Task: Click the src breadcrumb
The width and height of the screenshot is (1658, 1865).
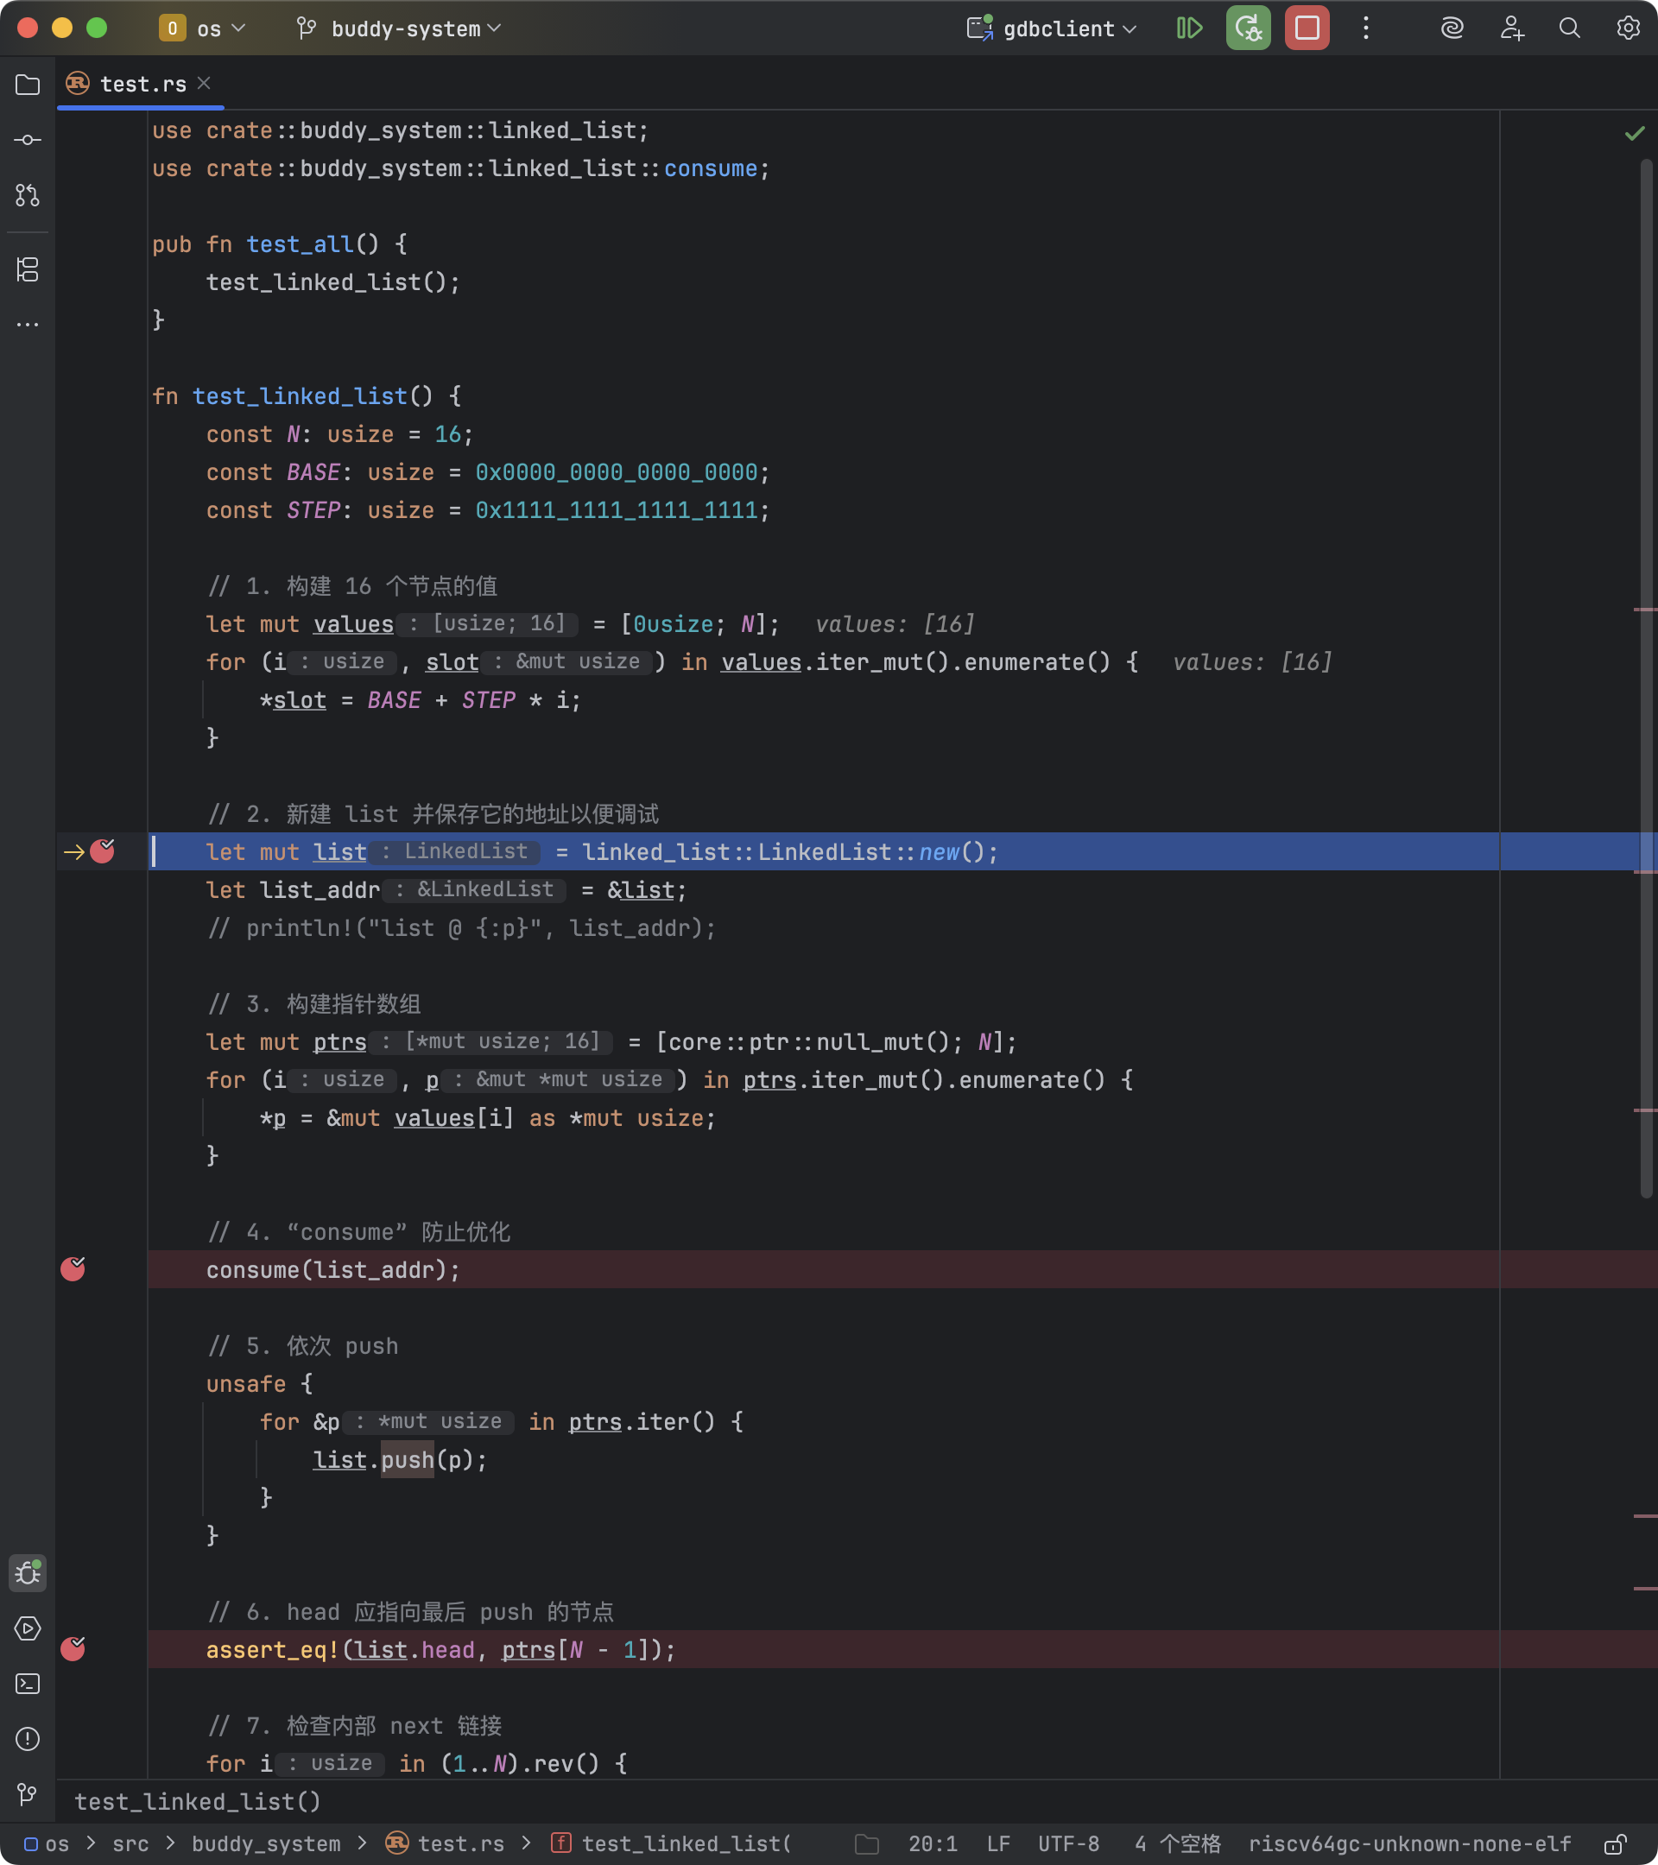Action: point(130,1844)
